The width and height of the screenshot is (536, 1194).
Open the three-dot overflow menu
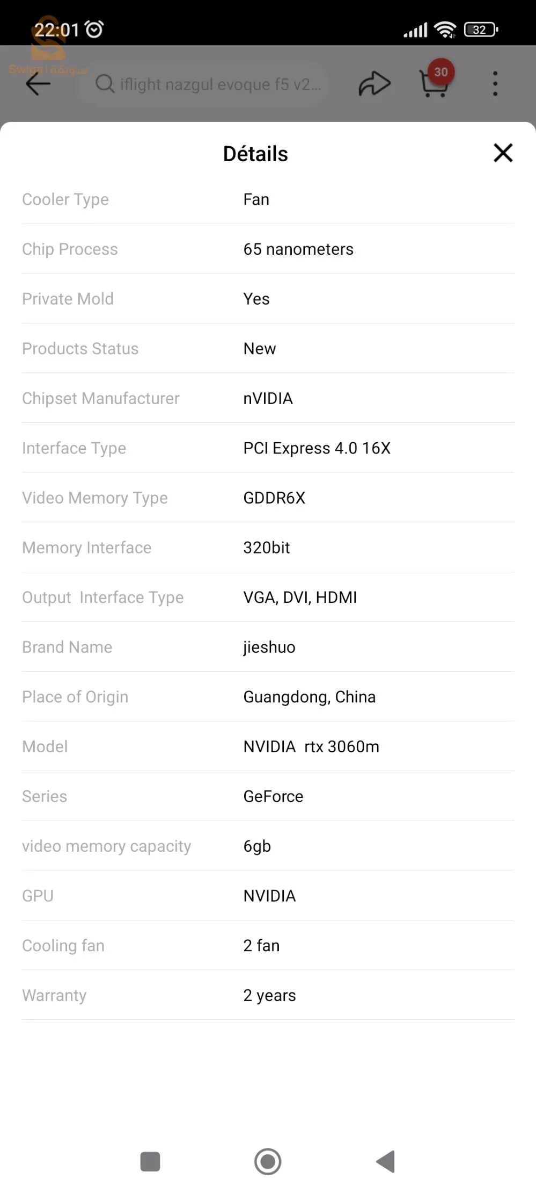pos(495,84)
